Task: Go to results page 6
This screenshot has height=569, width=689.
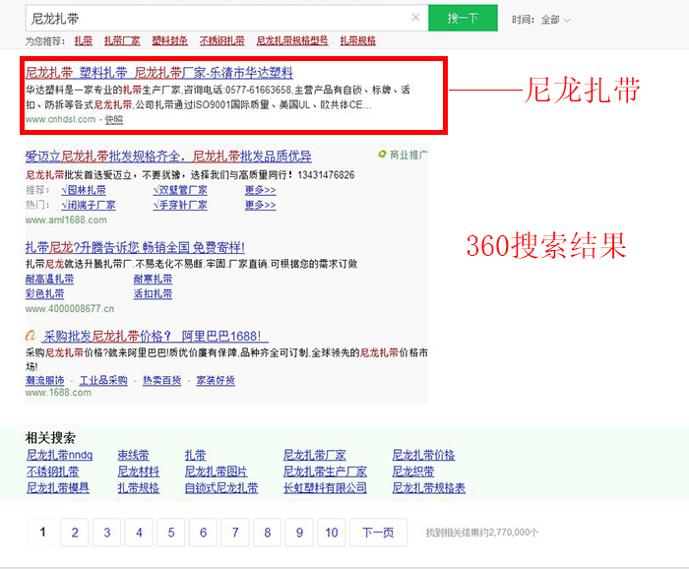Action: pyautogui.click(x=203, y=533)
